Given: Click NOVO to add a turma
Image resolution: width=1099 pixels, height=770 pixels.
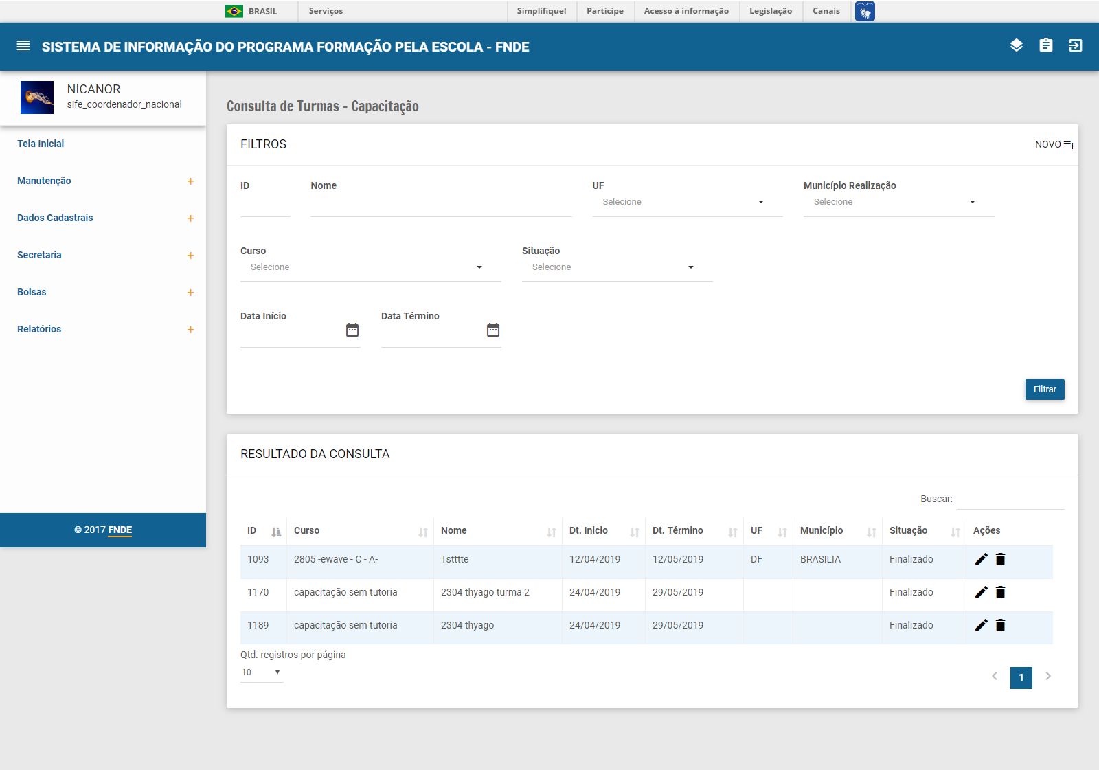Looking at the screenshot, I should tap(1054, 144).
